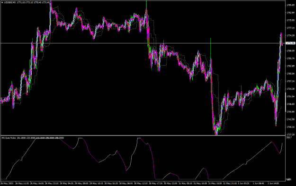Click the 29 May 04:35 time label
This screenshot has height=186, width=296.
tap(67, 183)
